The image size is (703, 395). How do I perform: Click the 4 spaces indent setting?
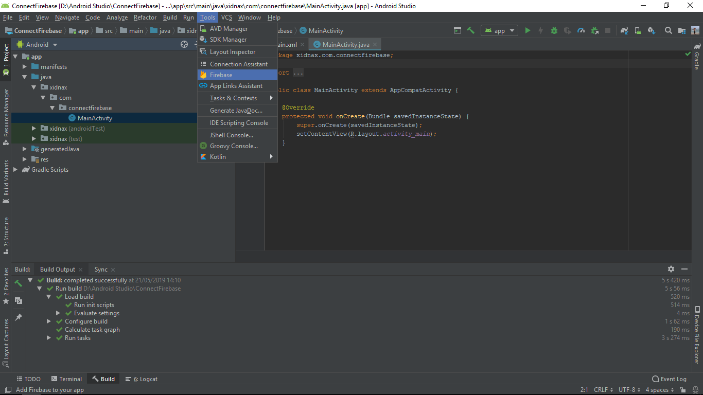click(x=660, y=390)
